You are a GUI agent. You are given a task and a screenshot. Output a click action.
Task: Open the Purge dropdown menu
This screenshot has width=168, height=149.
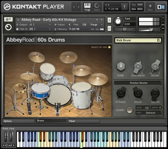coord(97,25)
